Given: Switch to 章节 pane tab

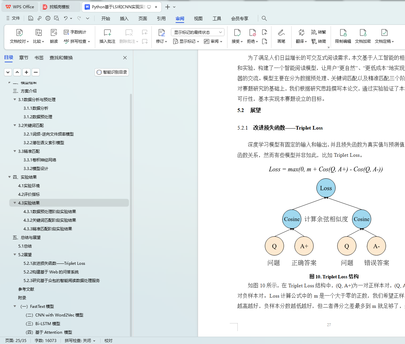Looking at the screenshot, I should [24, 58].
